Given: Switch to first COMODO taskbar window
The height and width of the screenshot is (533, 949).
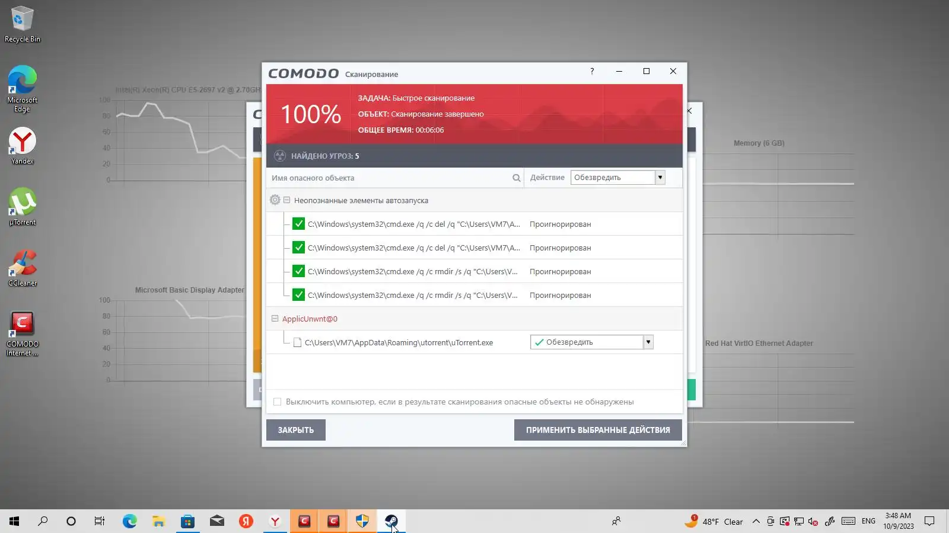Looking at the screenshot, I should tap(304, 521).
